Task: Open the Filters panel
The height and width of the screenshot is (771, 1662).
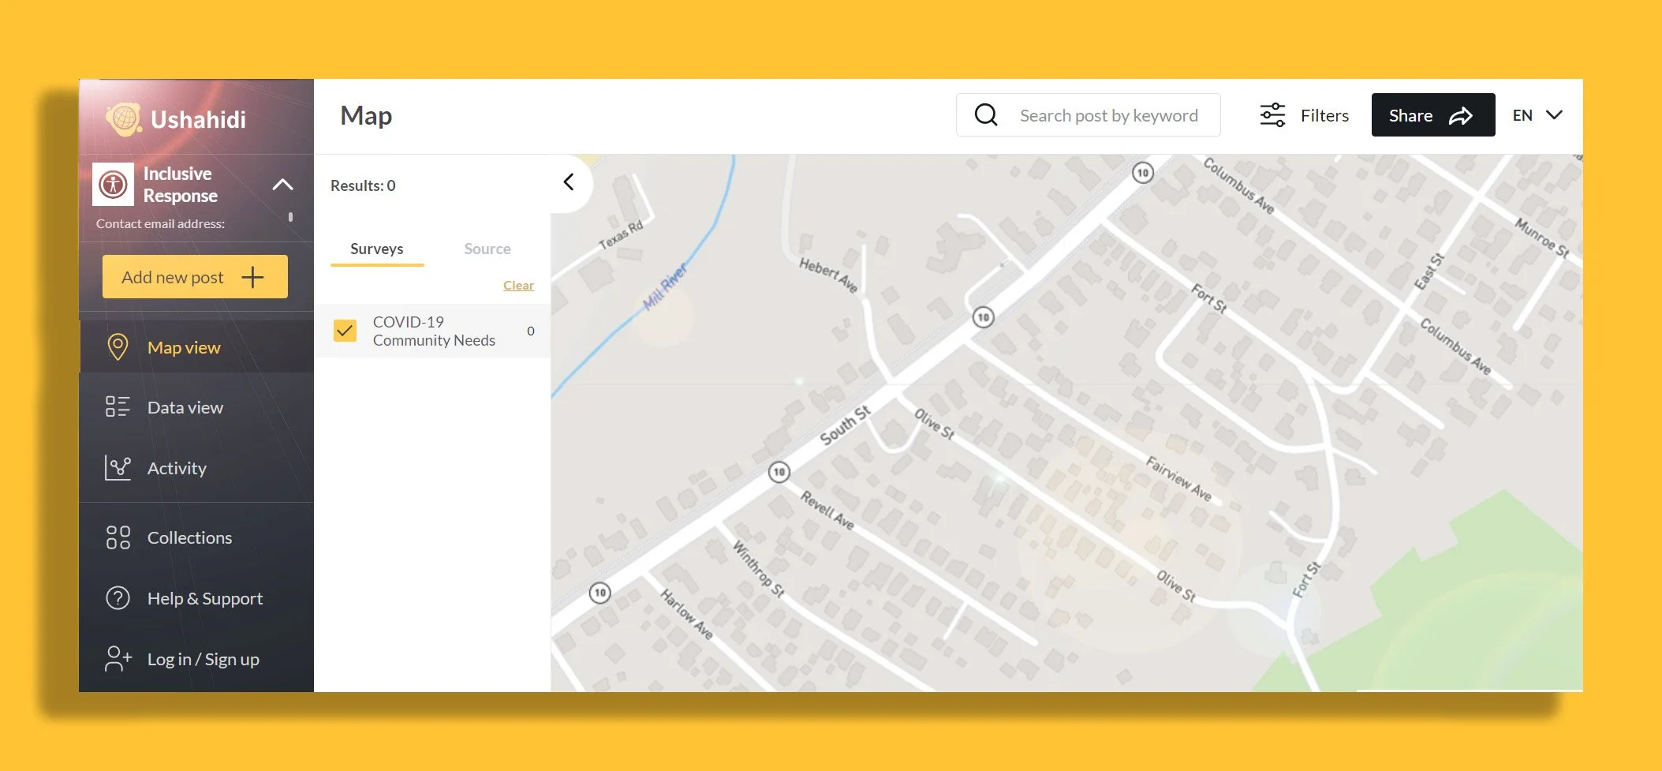Action: (x=1304, y=114)
